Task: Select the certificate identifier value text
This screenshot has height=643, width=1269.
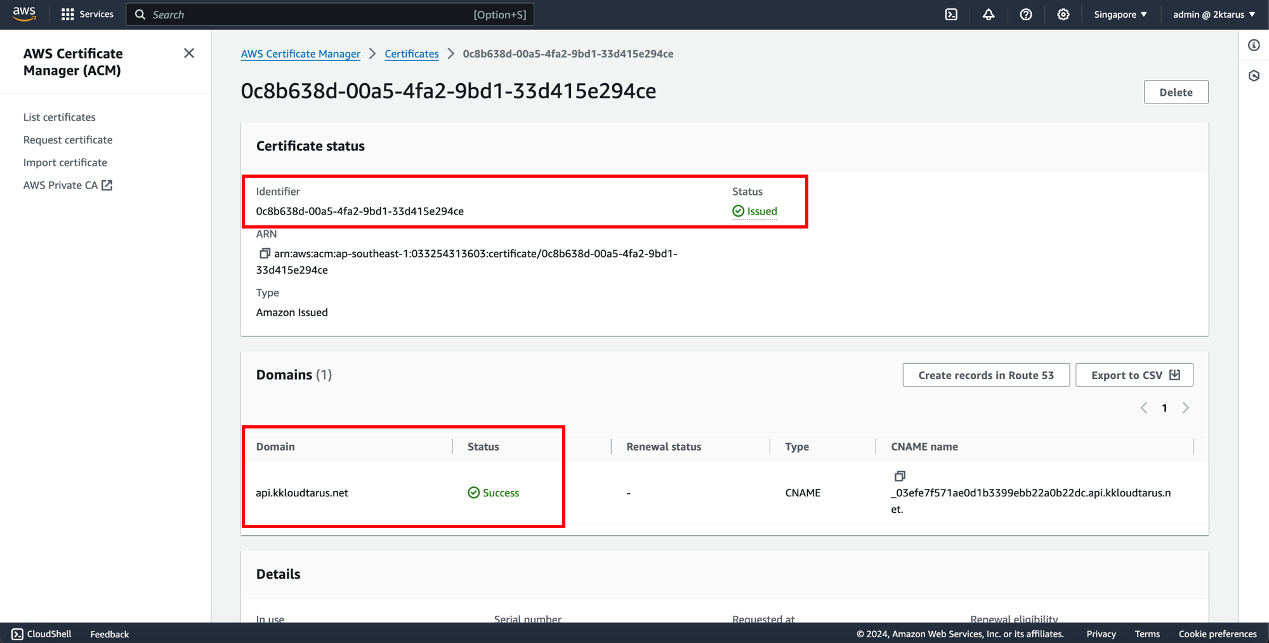Action: (360, 211)
